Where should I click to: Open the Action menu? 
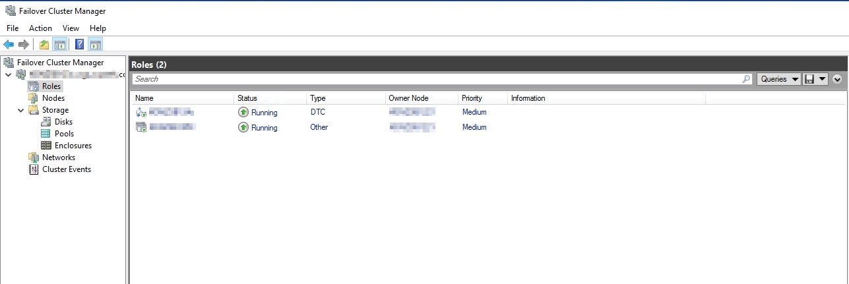40,28
